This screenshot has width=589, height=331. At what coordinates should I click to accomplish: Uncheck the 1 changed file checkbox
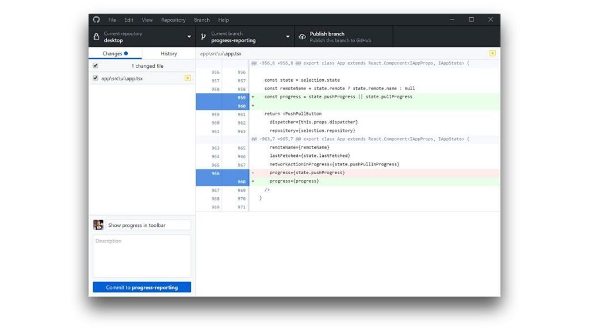96,66
